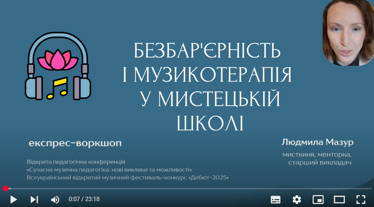Image resolution: width=374 pixels, height=207 pixels.
Task: Toggle subtitles/closed captions on
Action: click(276, 200)
